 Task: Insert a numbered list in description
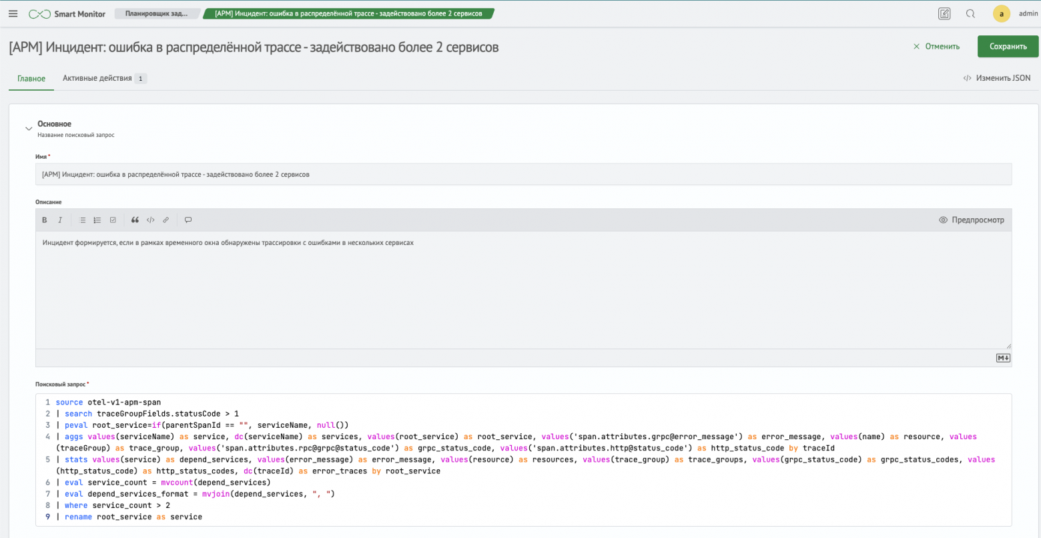point(97,220)
